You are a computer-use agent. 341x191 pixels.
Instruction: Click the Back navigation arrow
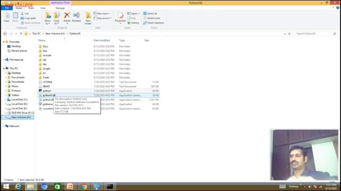5,34
